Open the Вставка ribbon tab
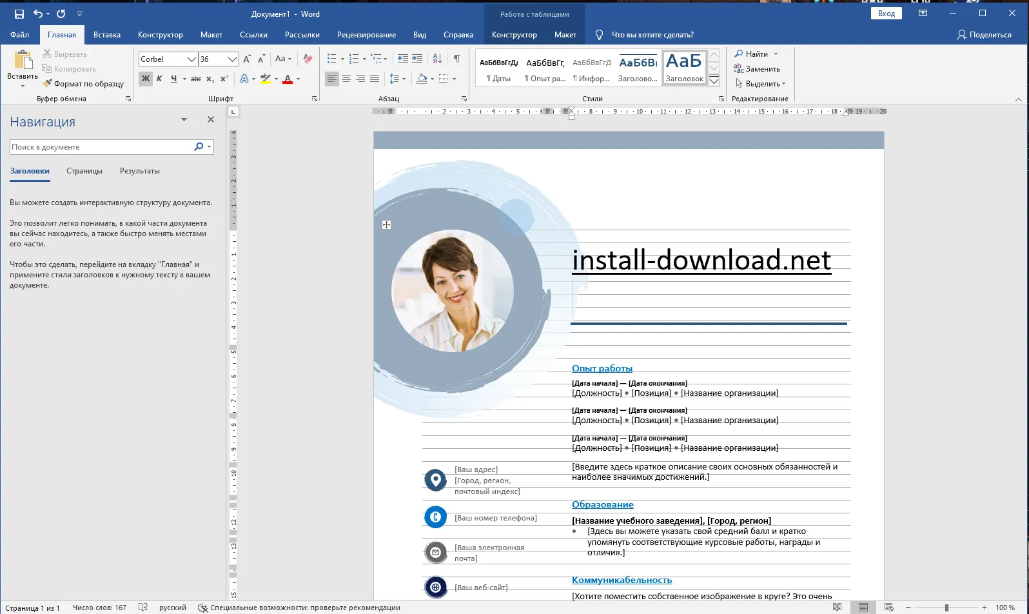 pyautogui.click(x=106, y=35)
